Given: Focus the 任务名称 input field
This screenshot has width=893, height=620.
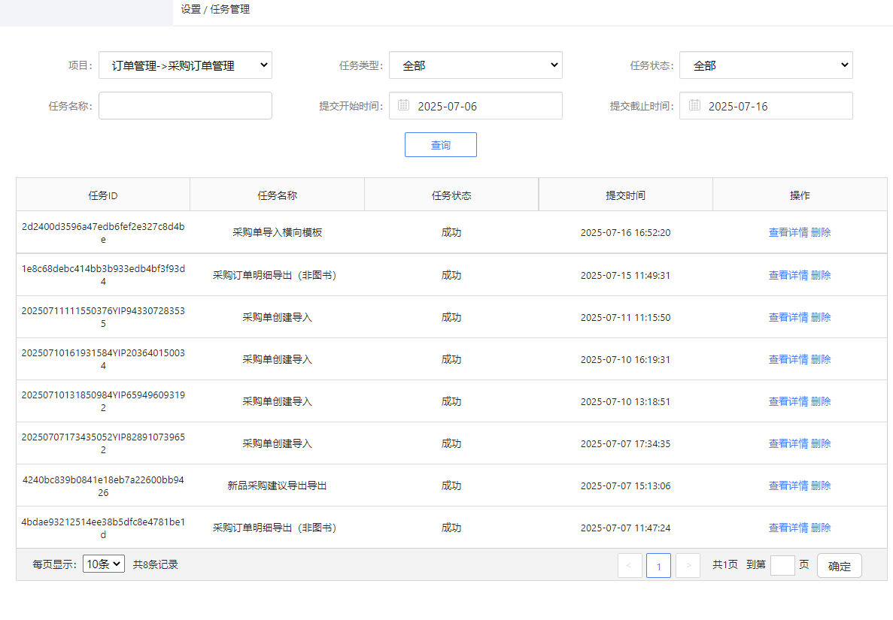Looking at the screenshot, I should coord(185,106).
